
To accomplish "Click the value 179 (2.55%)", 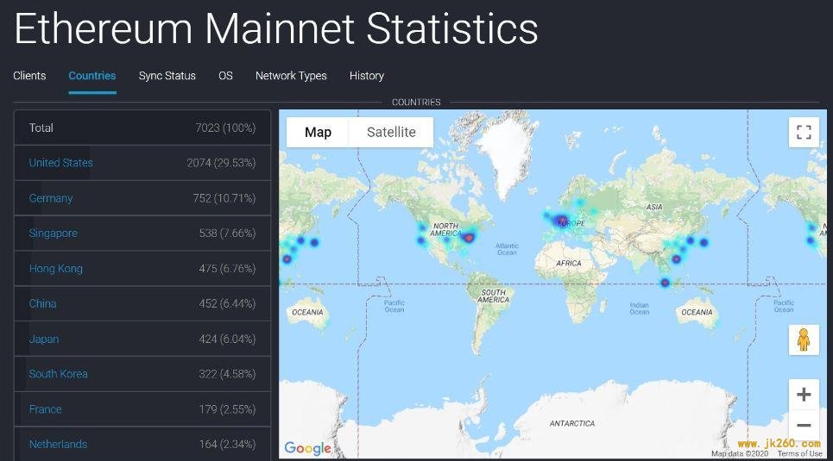I will [x=227, y=409].
